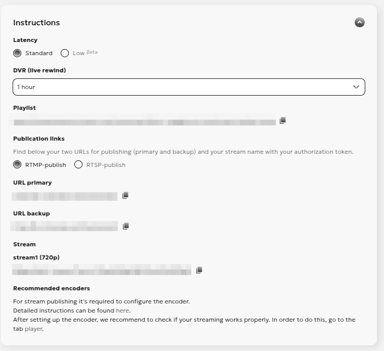
Task: Click the Beta badge next to Low
Action: click(x=92, y=52)
